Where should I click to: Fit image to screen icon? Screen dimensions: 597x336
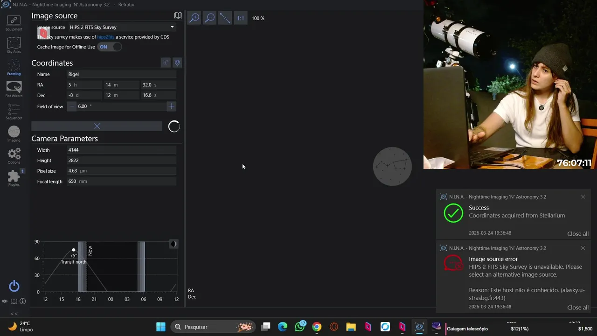(x=225, y=18)
